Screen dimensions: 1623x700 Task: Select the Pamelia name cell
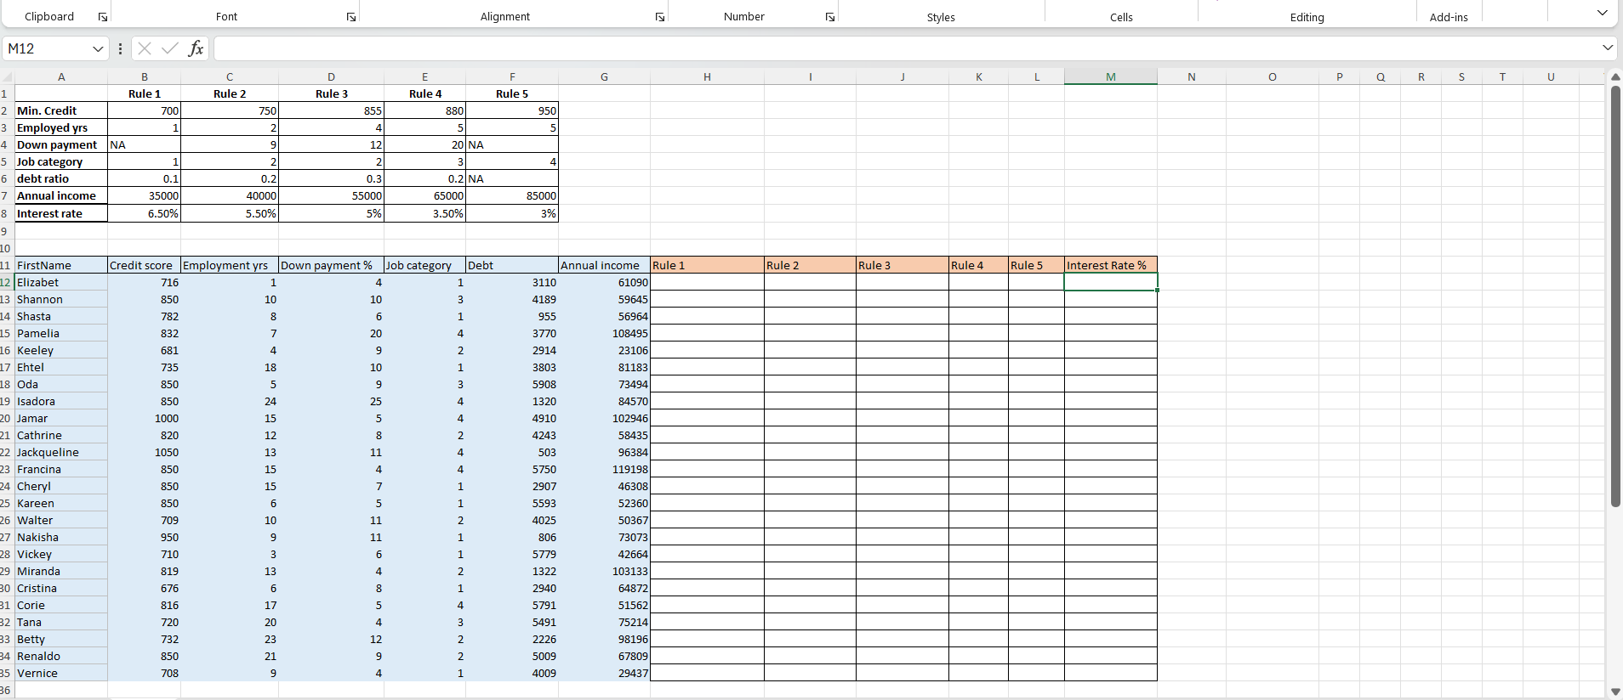click(x=61, y=333)
